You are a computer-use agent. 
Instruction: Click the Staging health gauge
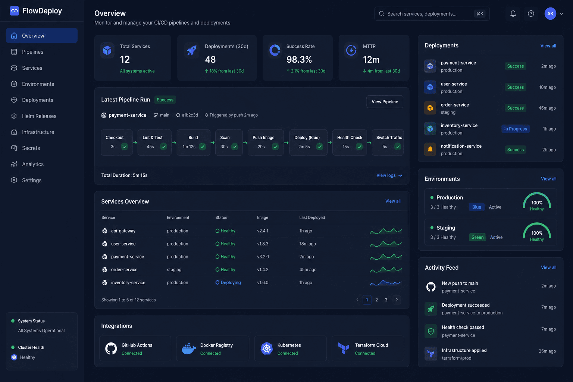[537, 232]
